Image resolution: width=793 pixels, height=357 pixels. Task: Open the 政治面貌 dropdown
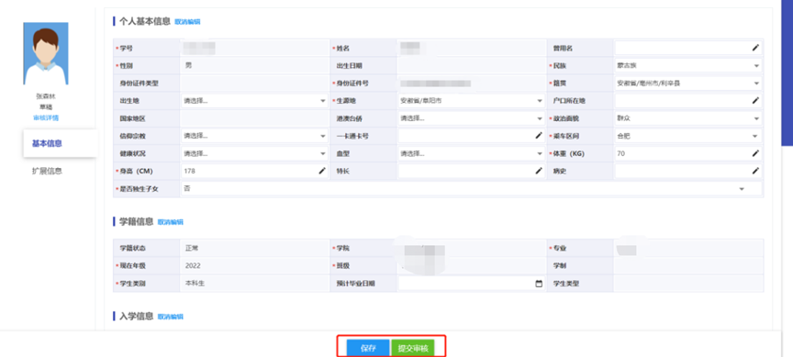pyautogui.click(x=688, y=118)
